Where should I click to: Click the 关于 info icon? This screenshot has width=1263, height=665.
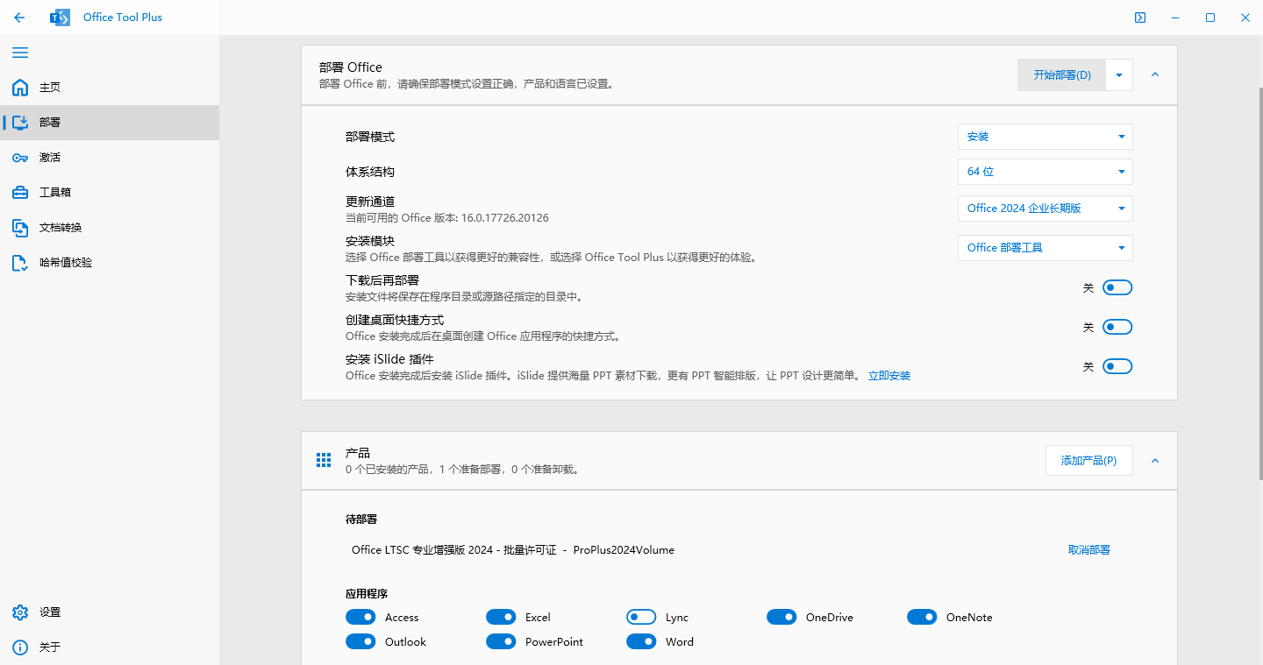pos(20,647)
